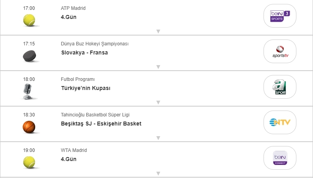This screenshot has height=178, width=313.
Task: Click the Dünya Buz Hokeyi Şampiyonası label
Action: point(95,44)
